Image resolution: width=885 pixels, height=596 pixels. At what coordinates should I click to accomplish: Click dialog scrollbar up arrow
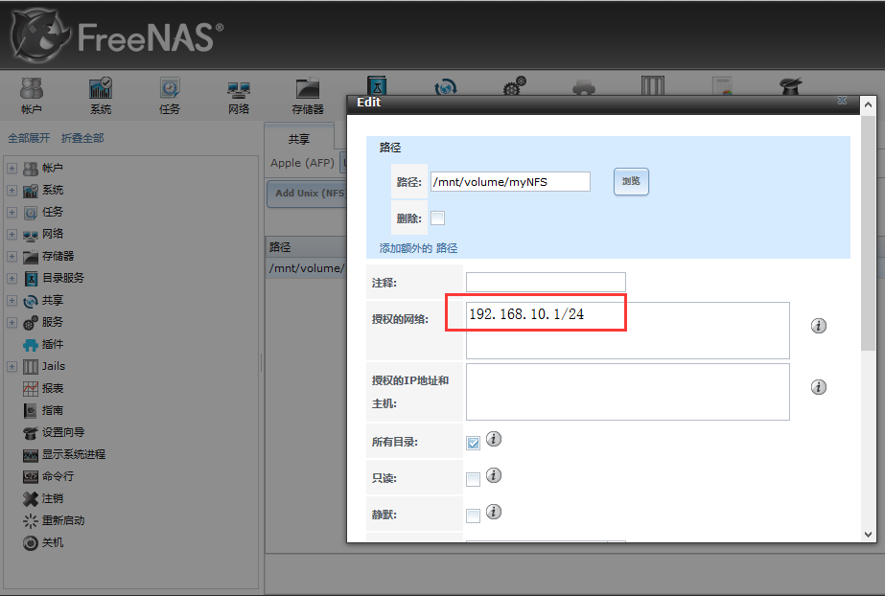click(868, 104)
